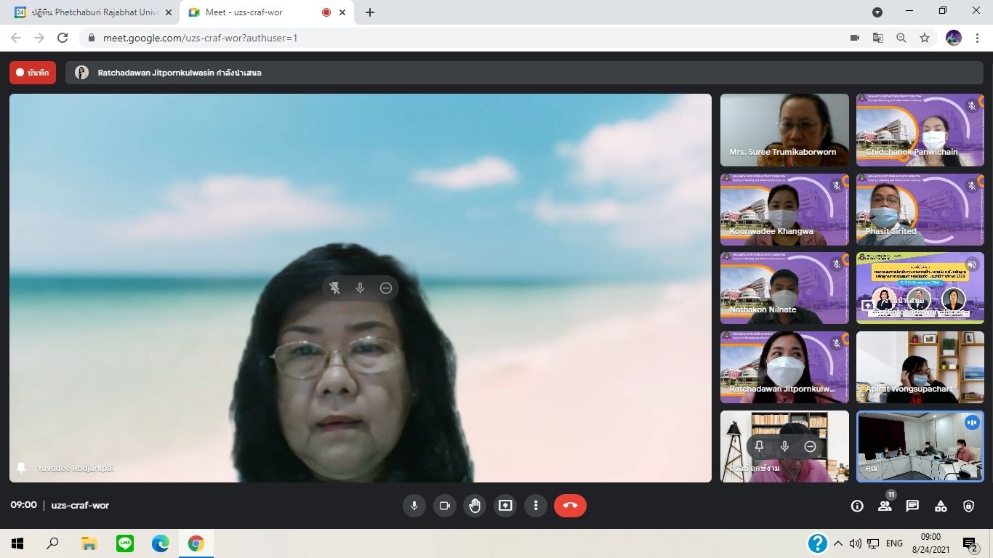Remove main speaker using the minus icon
993x558 pixels.
pyautogui.click(x=386, y=288)
